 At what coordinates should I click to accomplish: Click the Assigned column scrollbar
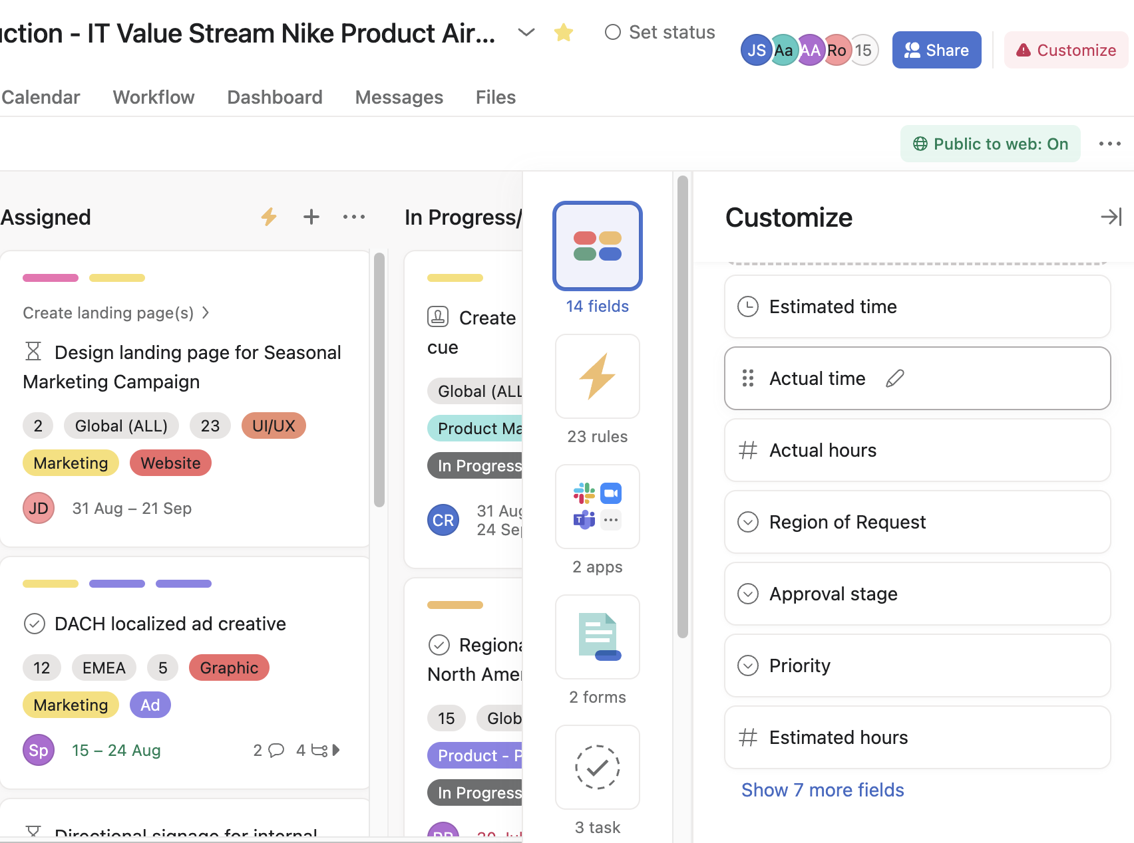(379, 380)
